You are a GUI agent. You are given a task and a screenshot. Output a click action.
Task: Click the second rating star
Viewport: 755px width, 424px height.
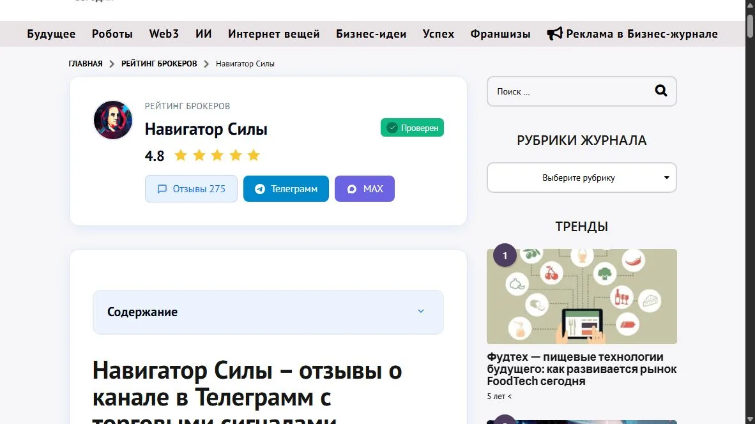pos(199,155)
